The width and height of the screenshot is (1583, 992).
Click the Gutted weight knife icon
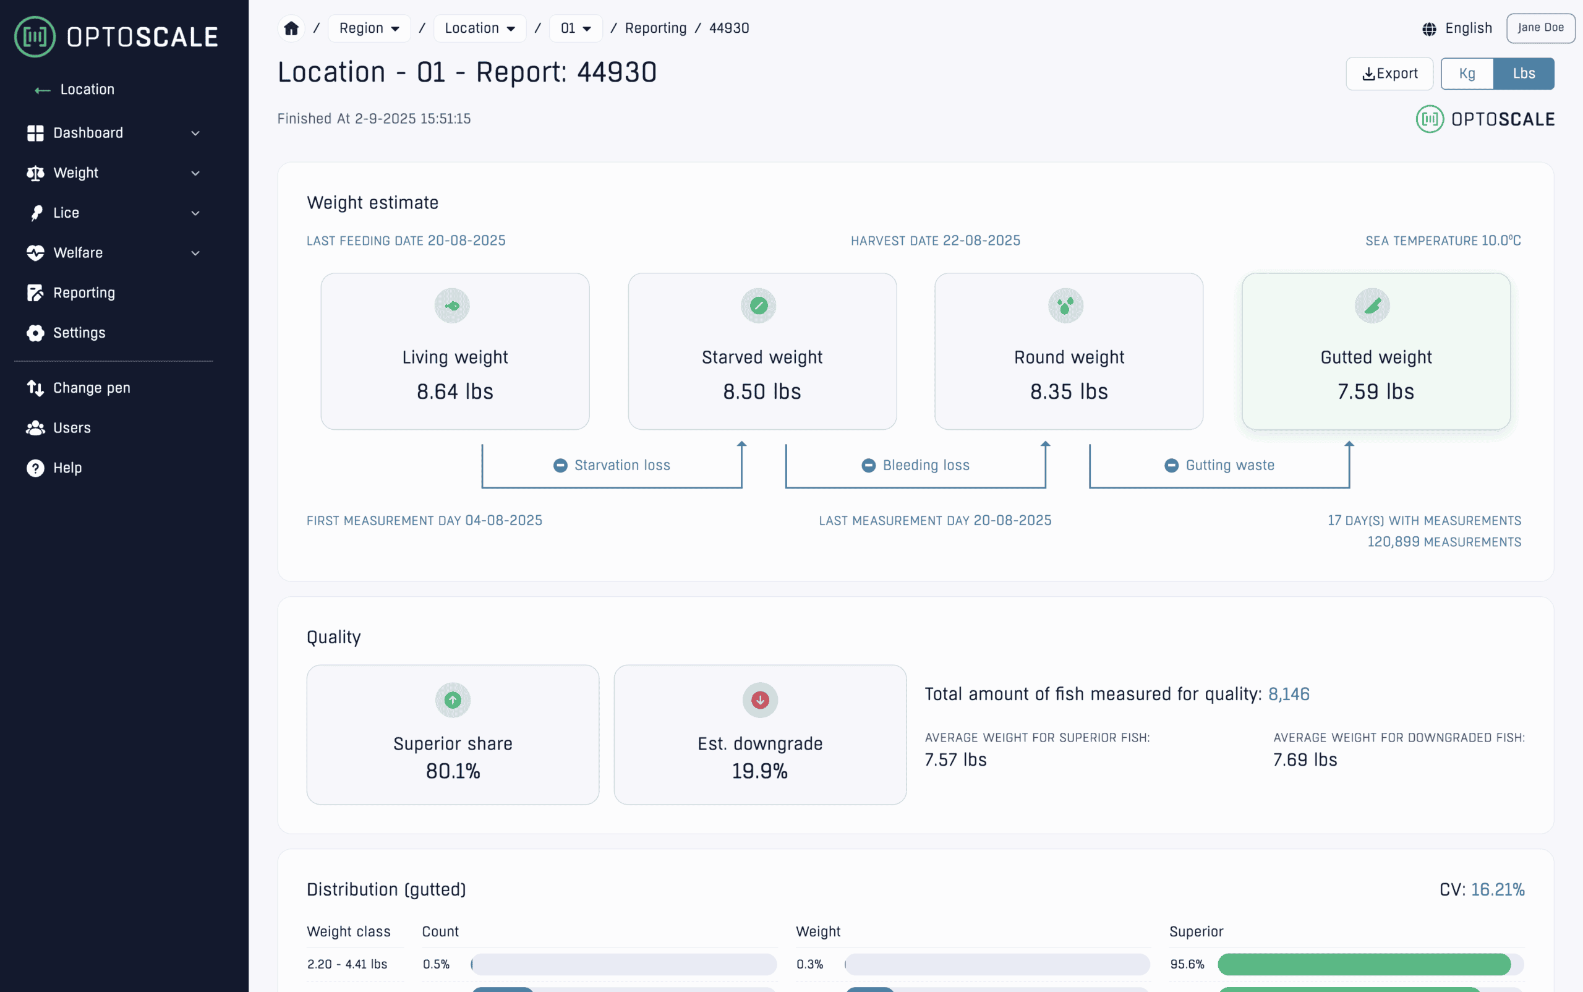(1372, 306)
